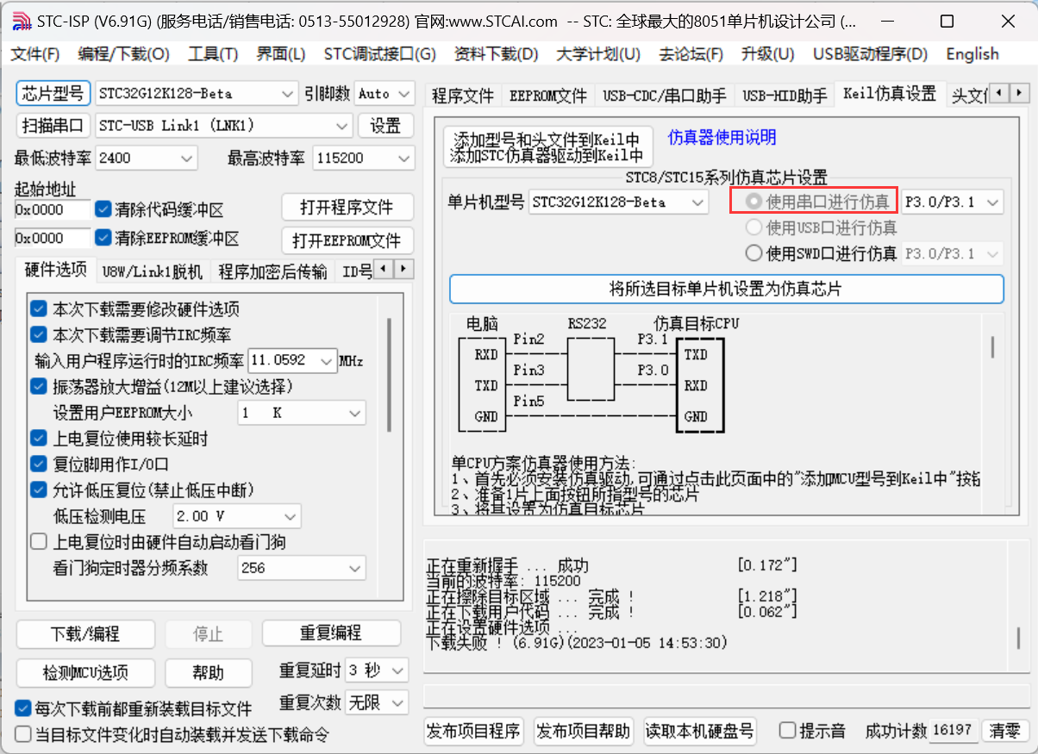Image resolution: width=1038 pixels, height=754 pixels.
Task: Open 引脚数 Auto dropdown
Action: 385,93
